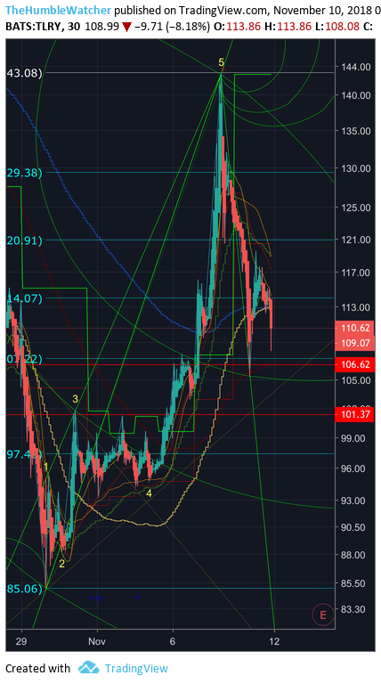Click the 144.00 price axis value
381x684 pixels.
[x=358, y=67]
